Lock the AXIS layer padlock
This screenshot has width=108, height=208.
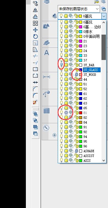click(x=76, y=161)
